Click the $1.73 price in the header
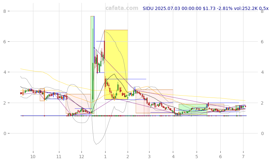This screenshot has width=272, height=162. point(209,8)
